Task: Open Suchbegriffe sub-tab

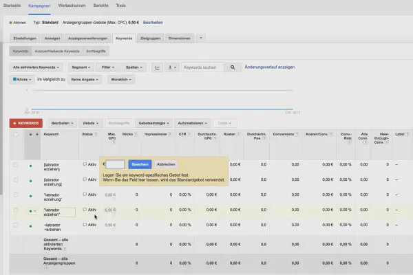Action: [96, 52]
